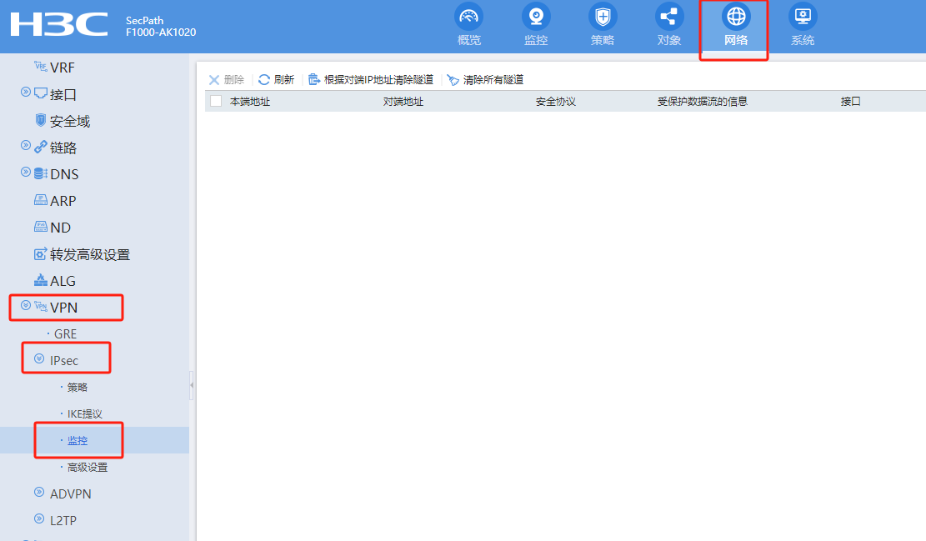Open the 转发高级设置 menu label
The image size is (926, 541).
(x=90, y=254)
